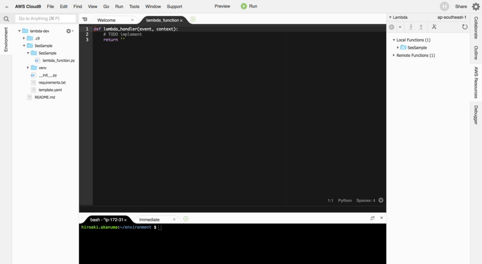Open the Edit menu

(64, 7)
